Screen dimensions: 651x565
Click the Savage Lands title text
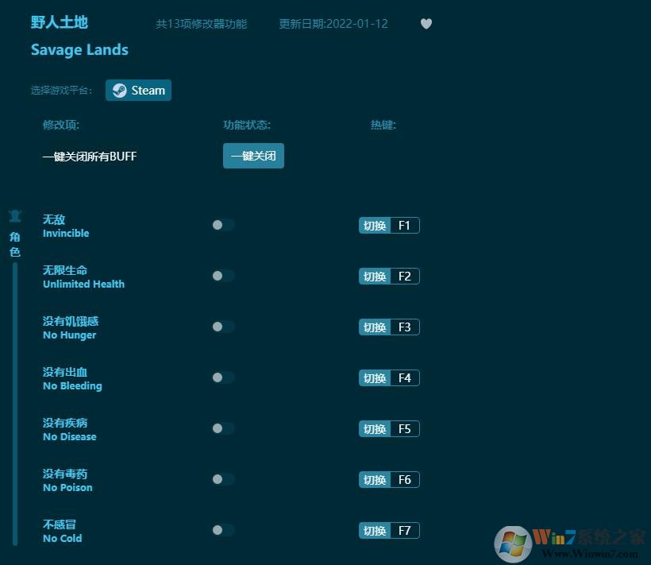pyautogui.click(x=79, y=49)
